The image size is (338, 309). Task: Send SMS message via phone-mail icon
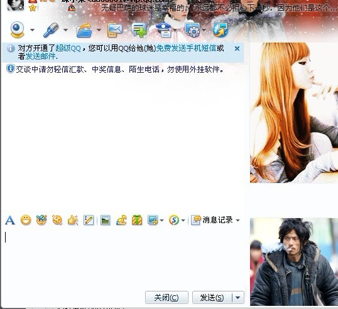point(115,30)
